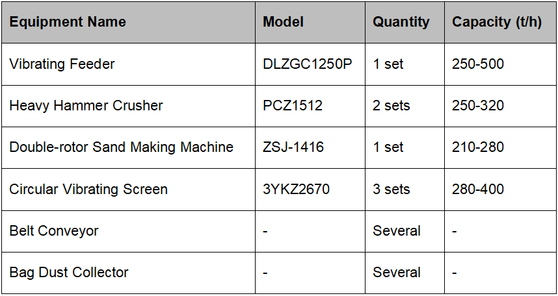
Task: Click the Equipment Name column header
Action: (68, 22)
